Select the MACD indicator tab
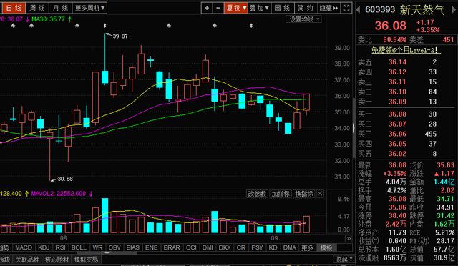 [x=24, y=247]
